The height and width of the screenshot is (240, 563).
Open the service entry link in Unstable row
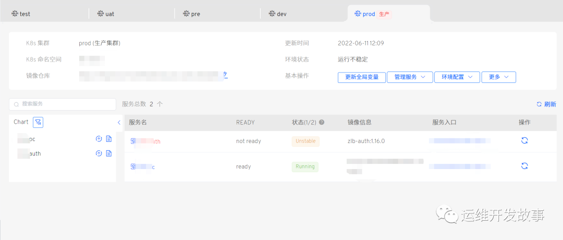tap(460, 140)
